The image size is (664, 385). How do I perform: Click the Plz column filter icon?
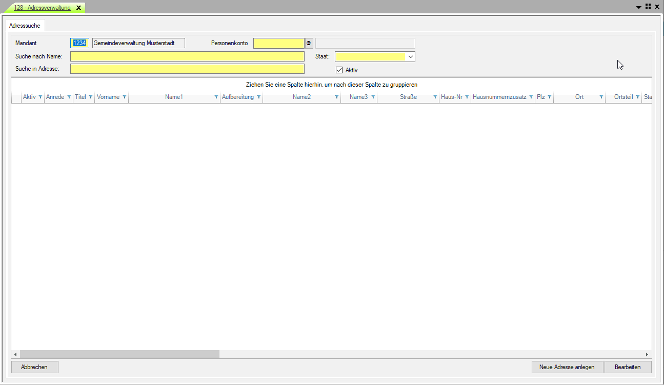[x=550, y=97]
